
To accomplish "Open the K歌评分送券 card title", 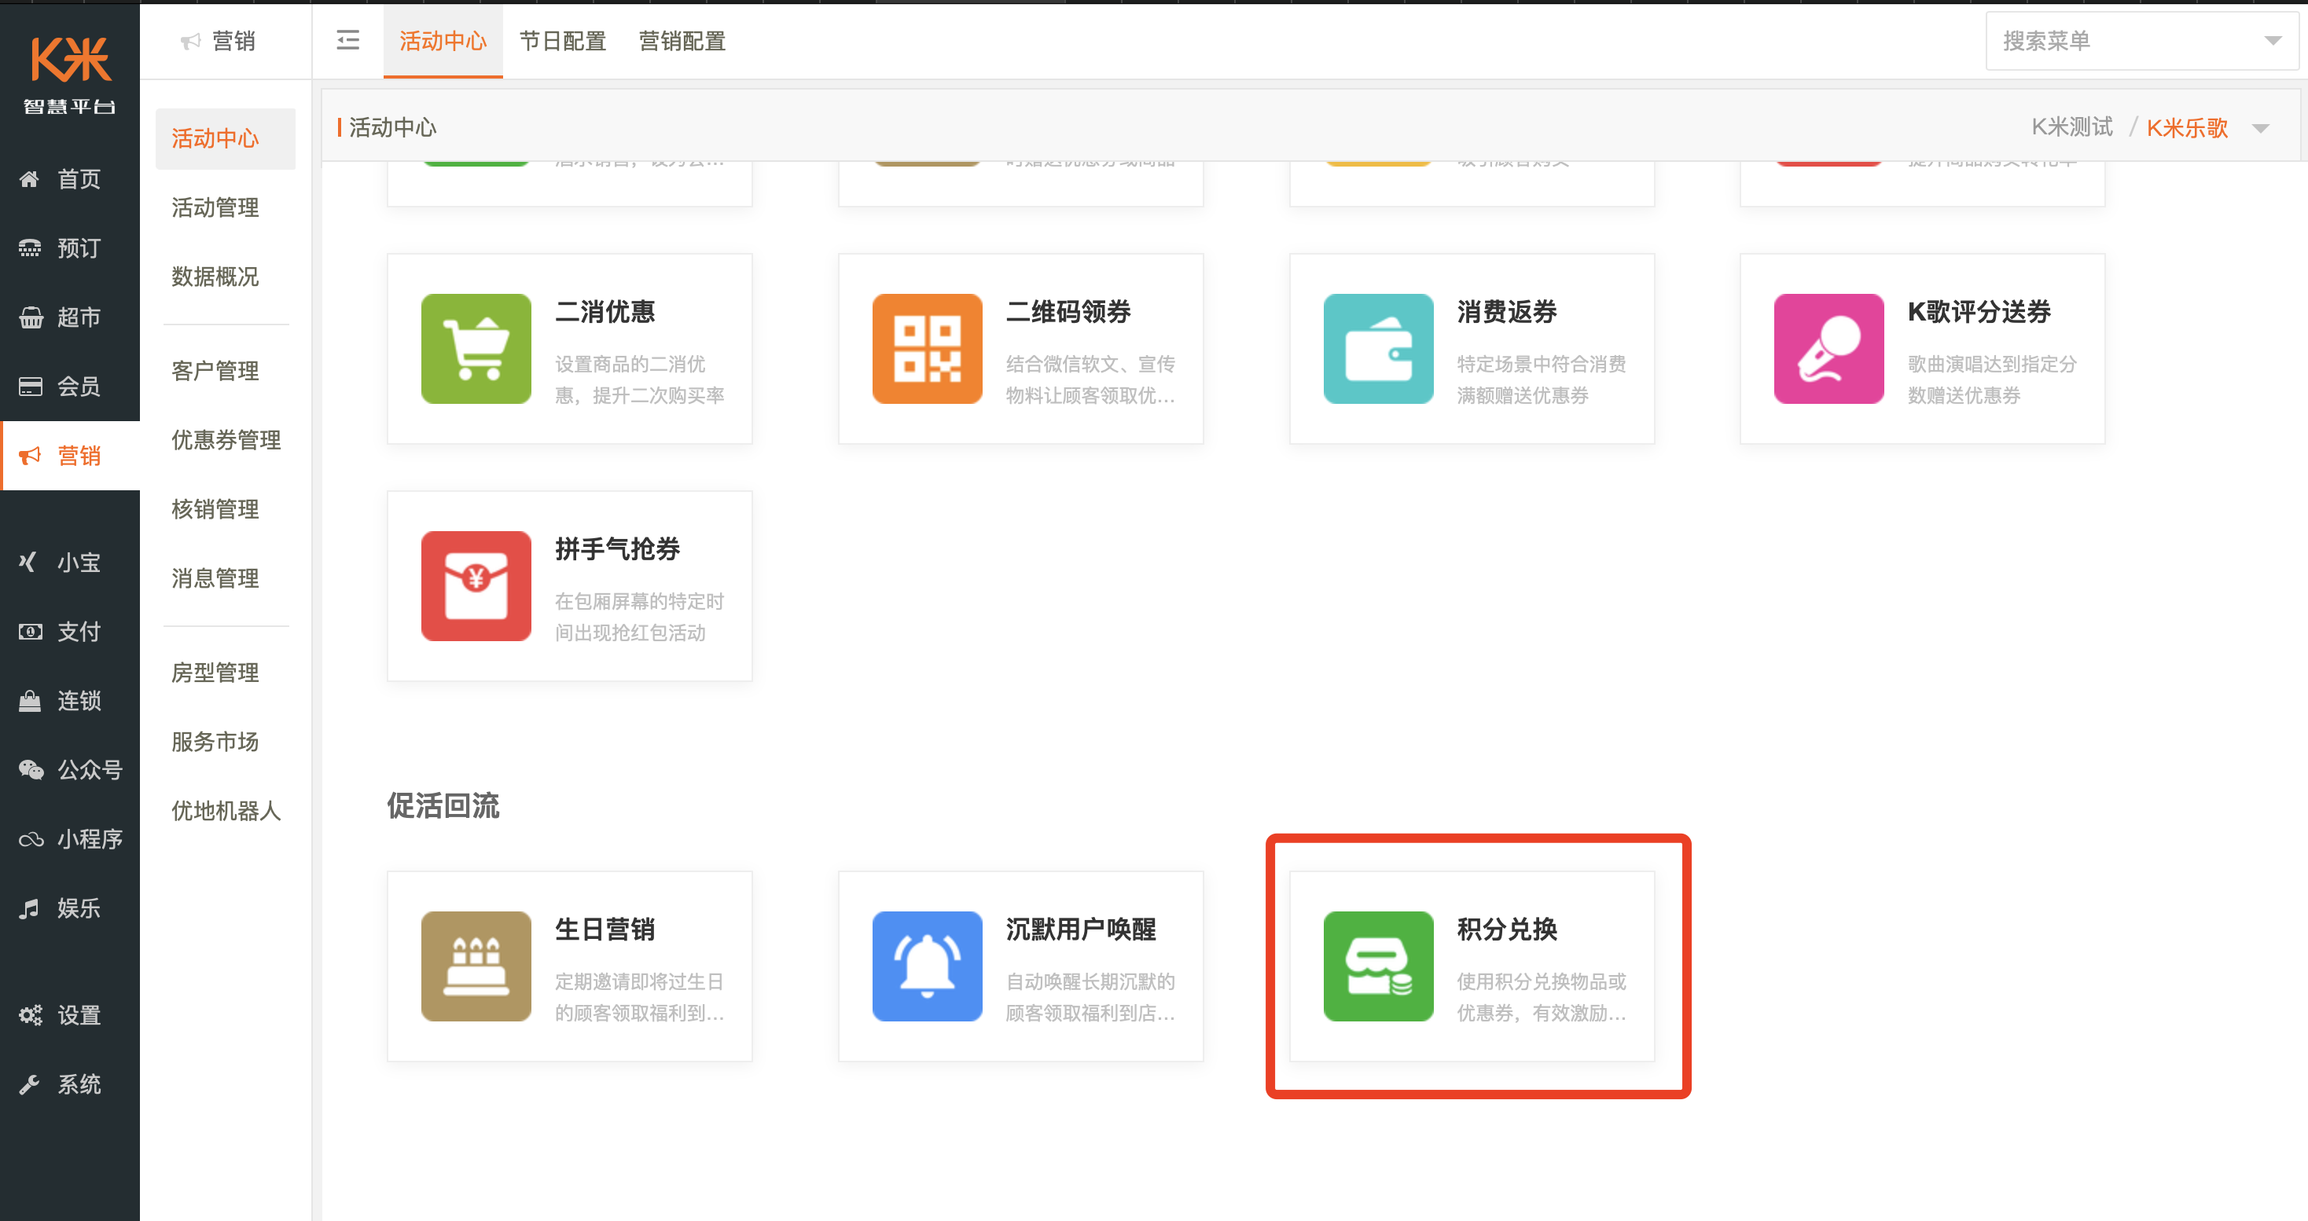I will tap(1979, 312).
